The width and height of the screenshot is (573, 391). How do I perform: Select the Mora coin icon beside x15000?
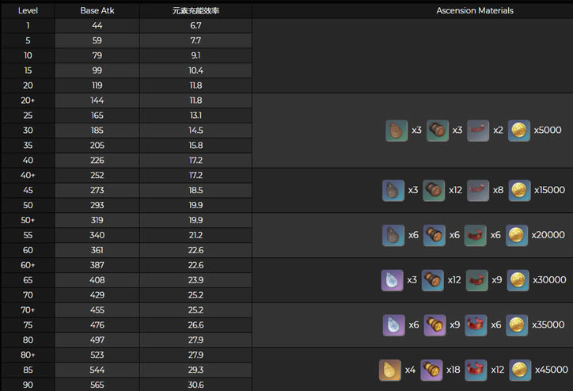coord(518,190)
